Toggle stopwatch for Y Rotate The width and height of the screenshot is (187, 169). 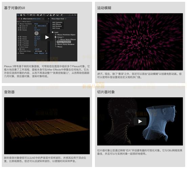tap(20, 37)
